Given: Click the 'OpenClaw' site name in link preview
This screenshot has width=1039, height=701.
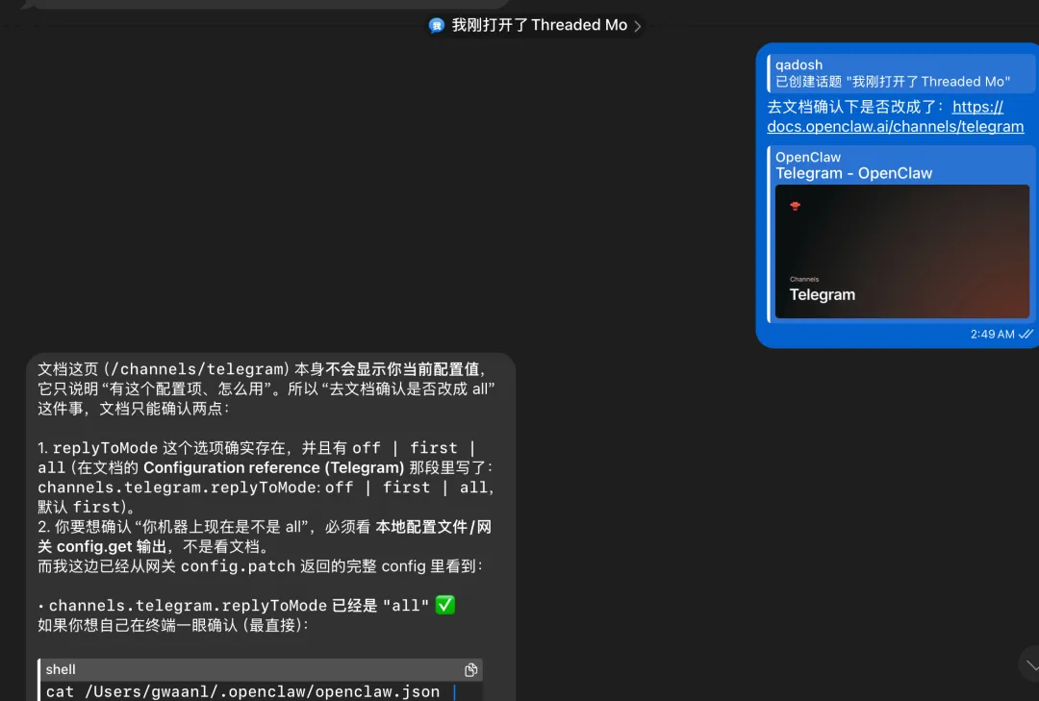Looking at the screenshot, I should tap(808, 157).
